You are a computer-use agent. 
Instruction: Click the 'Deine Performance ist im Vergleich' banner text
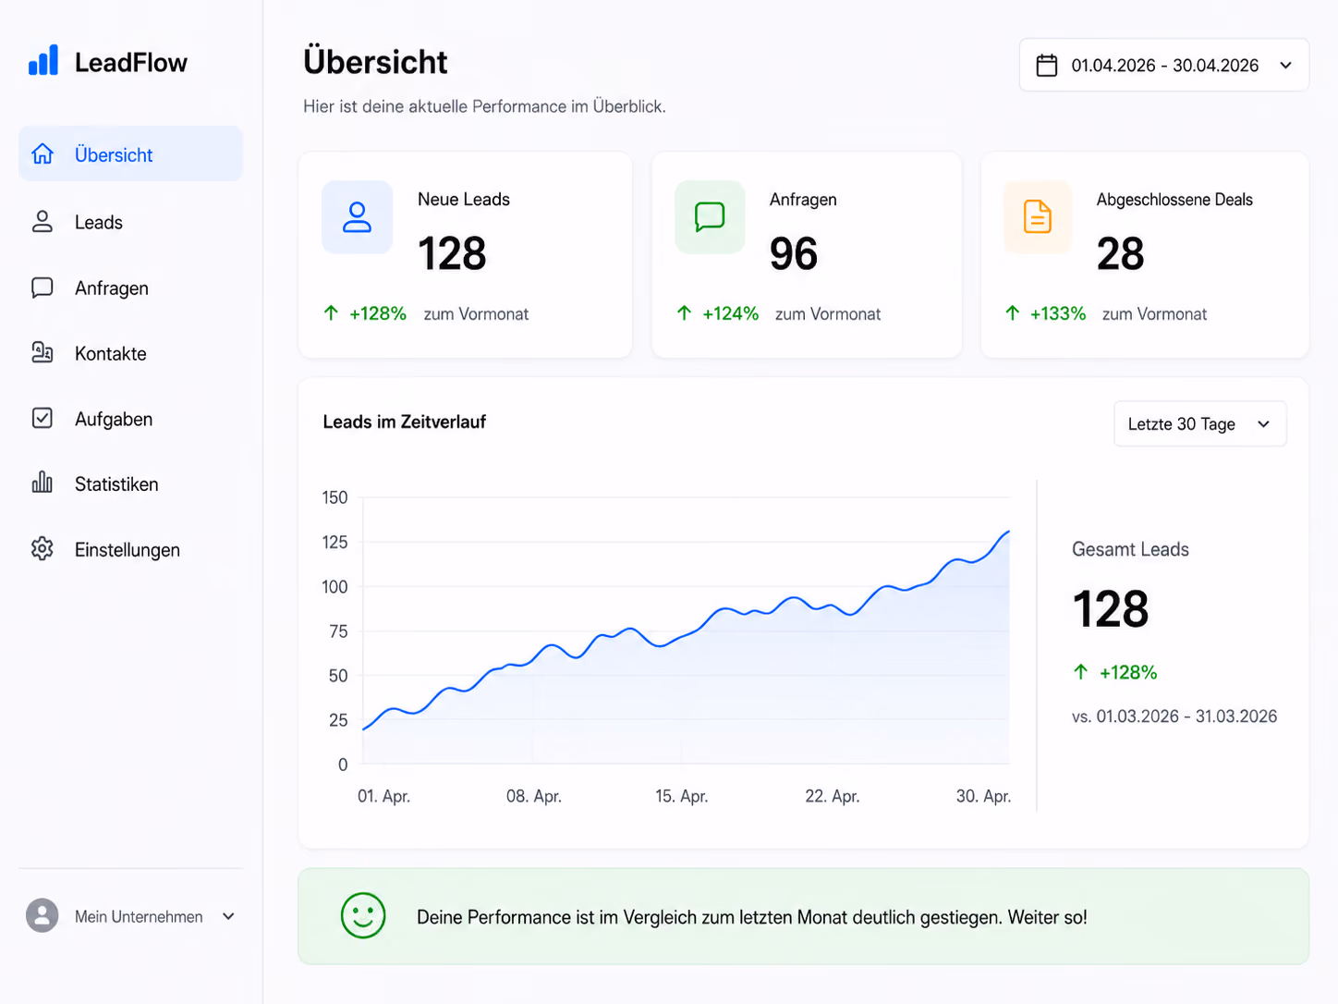pyautogui.click(x=752, y=917)
